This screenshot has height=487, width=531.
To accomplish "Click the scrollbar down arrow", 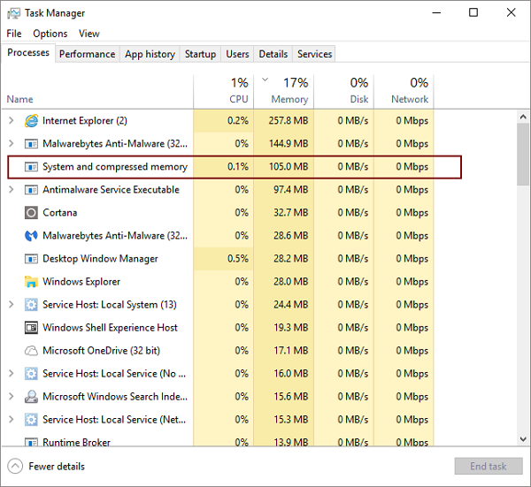I will coord(523,439).
